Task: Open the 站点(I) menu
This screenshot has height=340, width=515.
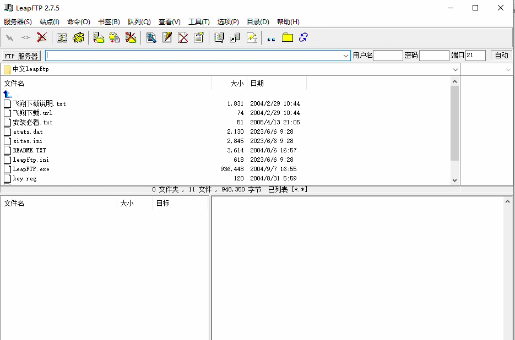Action: click(49, 22)
